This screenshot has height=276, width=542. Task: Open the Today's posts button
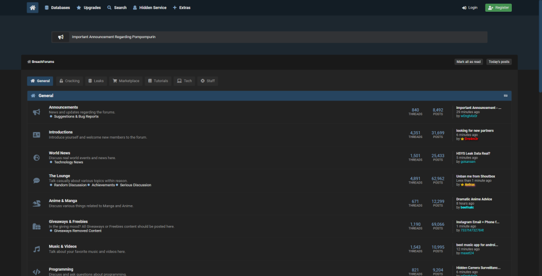click(499, 62)
